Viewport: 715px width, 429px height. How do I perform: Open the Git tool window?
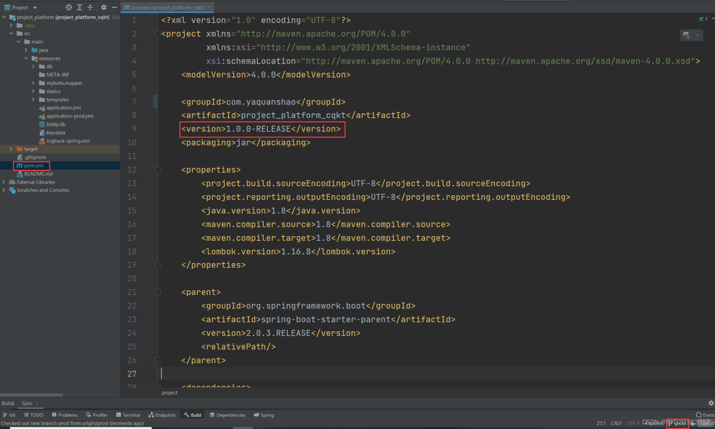click(x=9, y=415)
